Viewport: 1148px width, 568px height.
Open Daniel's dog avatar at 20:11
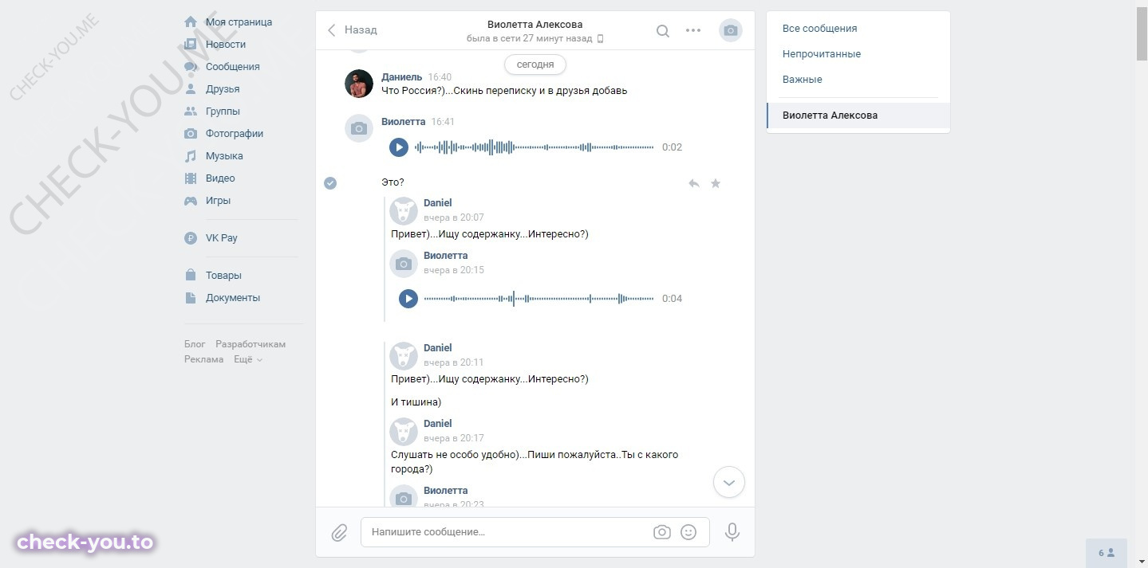pos(404,355)
